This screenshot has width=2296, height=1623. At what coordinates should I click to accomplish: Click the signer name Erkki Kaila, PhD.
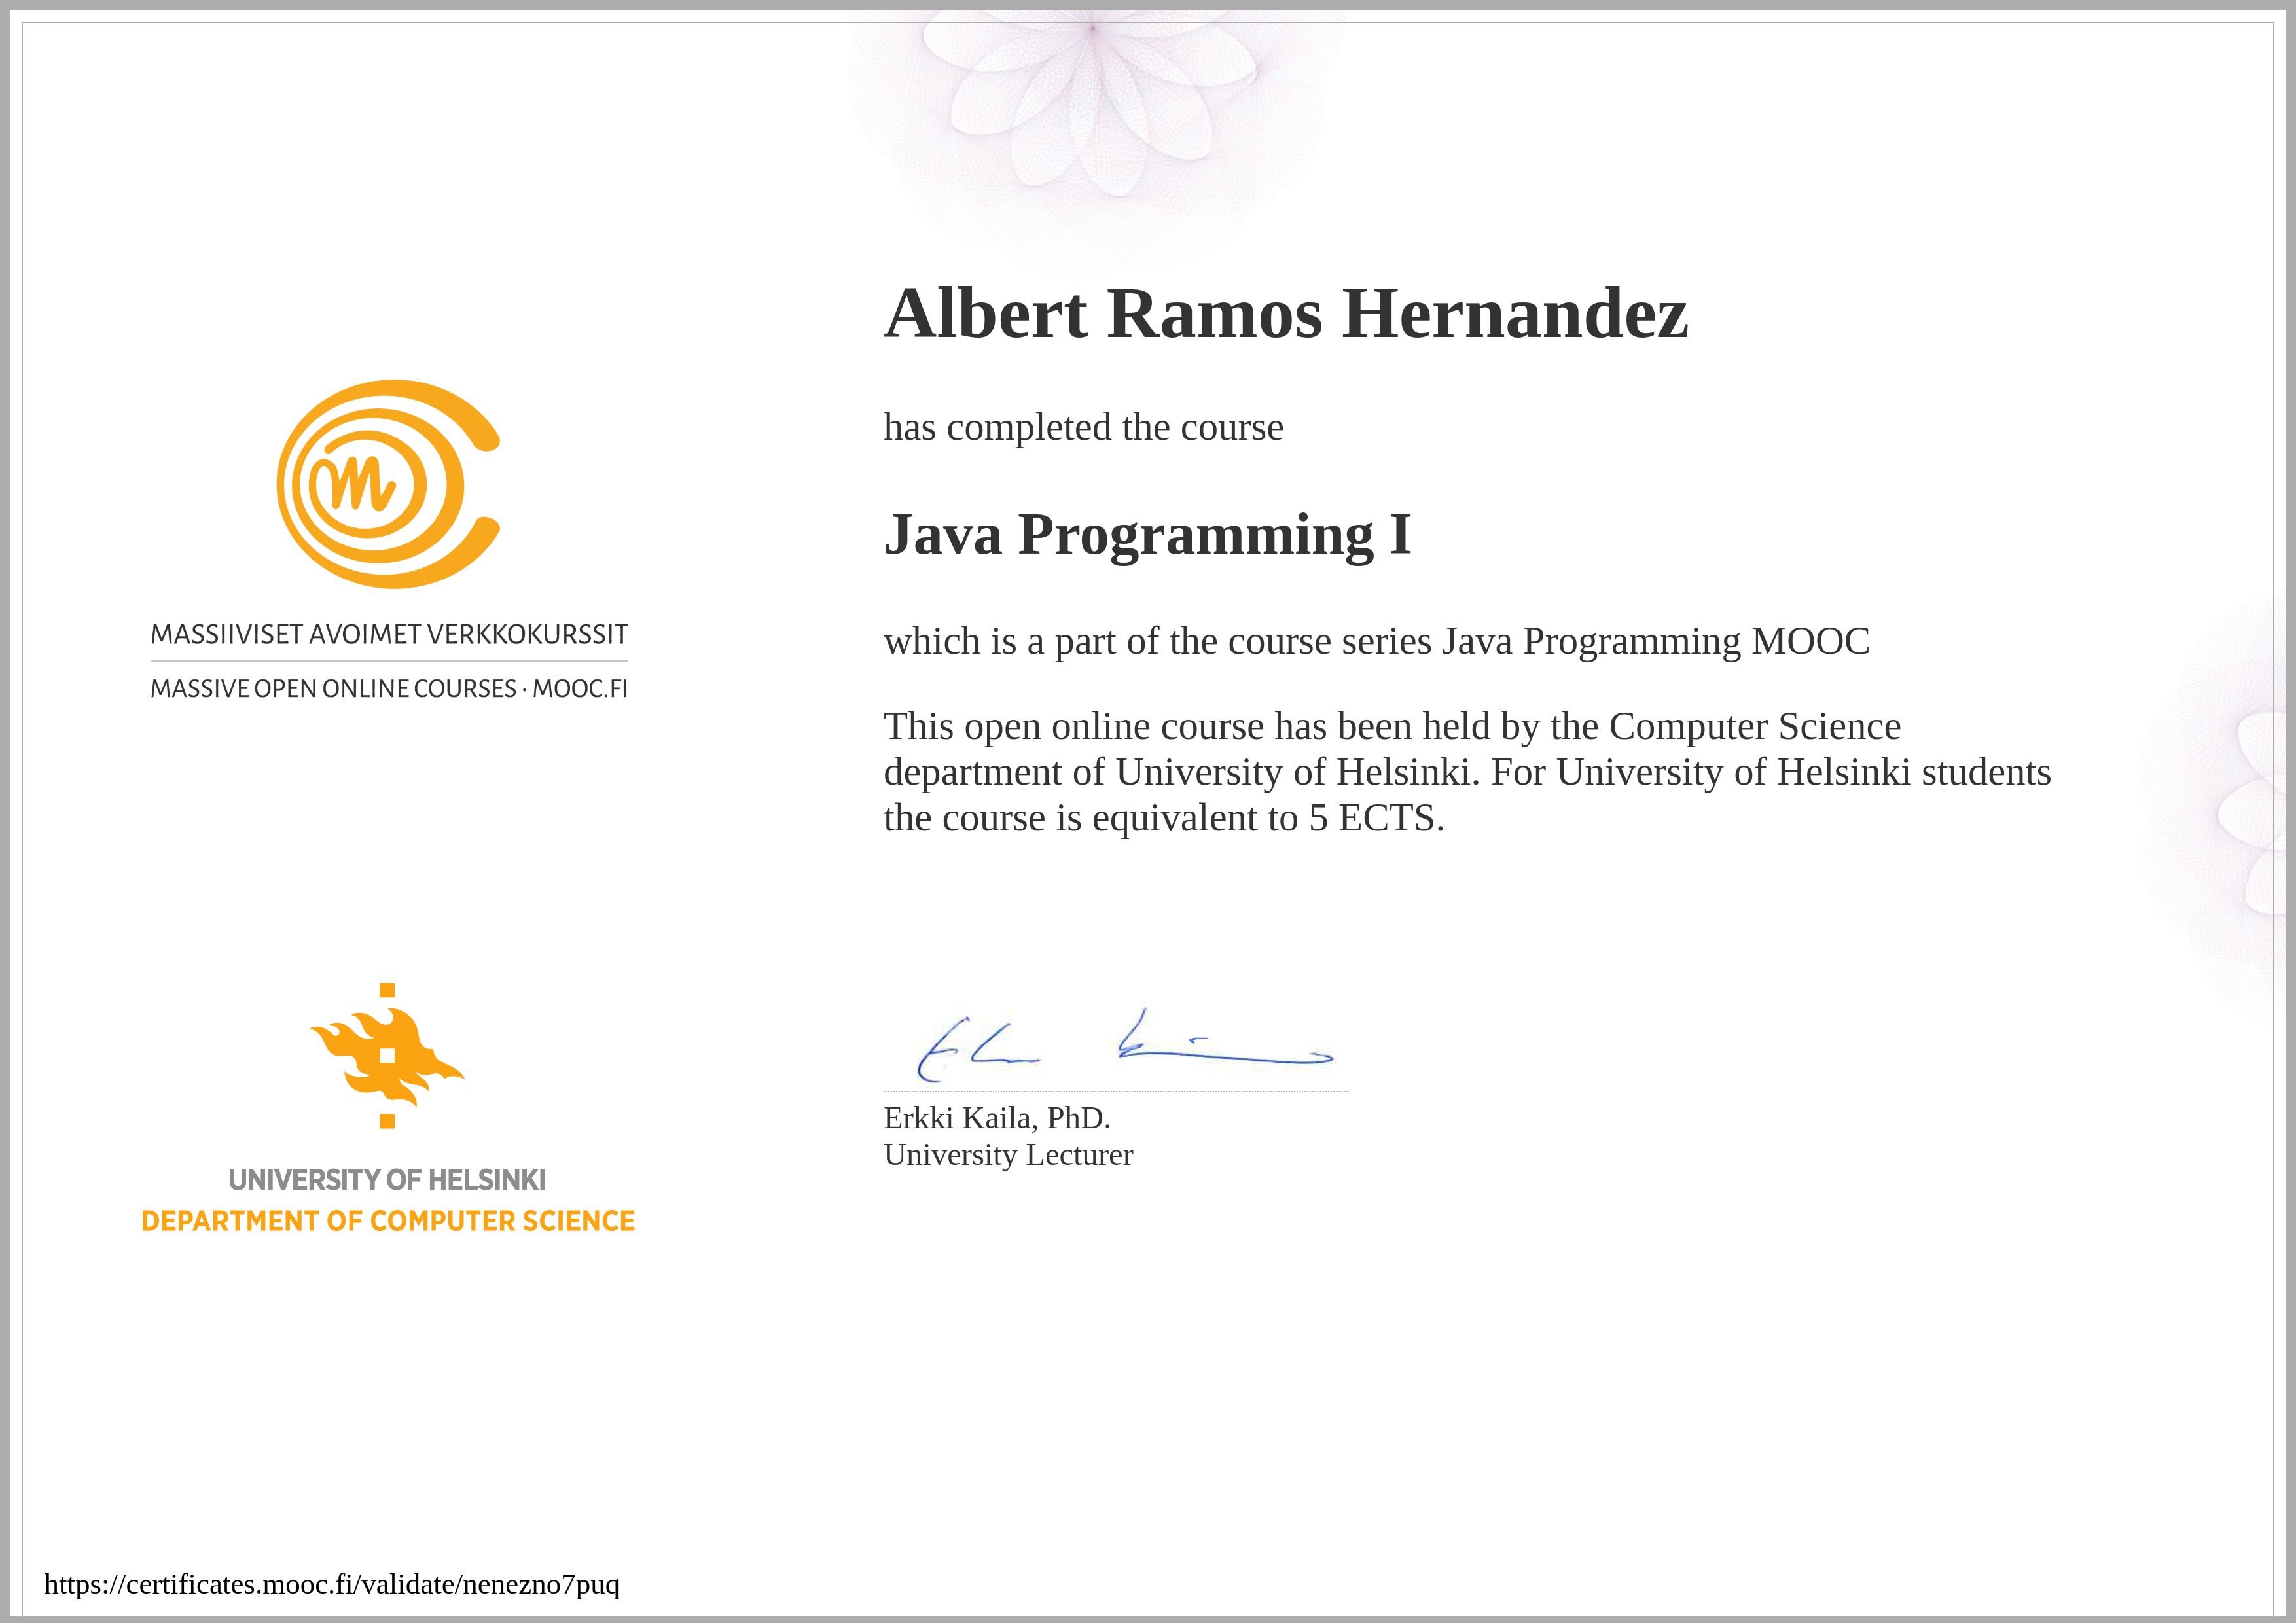(997, 1118)
